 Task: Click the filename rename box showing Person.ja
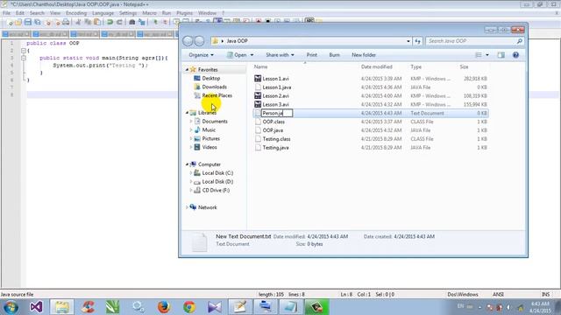[x=277, y=113]
